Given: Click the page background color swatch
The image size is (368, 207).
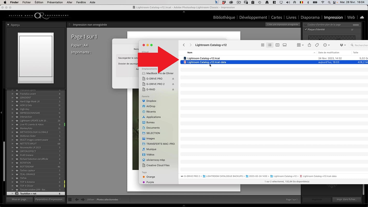Looking at the screenshot, I should (356, 25).
